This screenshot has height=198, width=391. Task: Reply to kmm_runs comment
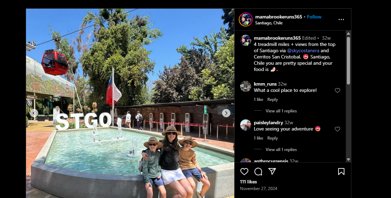point(272,100)
